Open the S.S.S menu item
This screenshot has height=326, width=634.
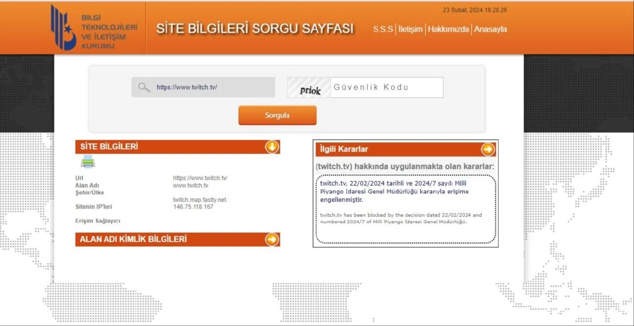pyautogui.click(x=382, y=29)
